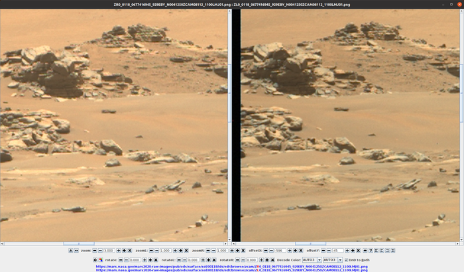Click the bold minus button for rotateR
The image size is (464, 272).
pyautogui.click(x=237, y=260)
